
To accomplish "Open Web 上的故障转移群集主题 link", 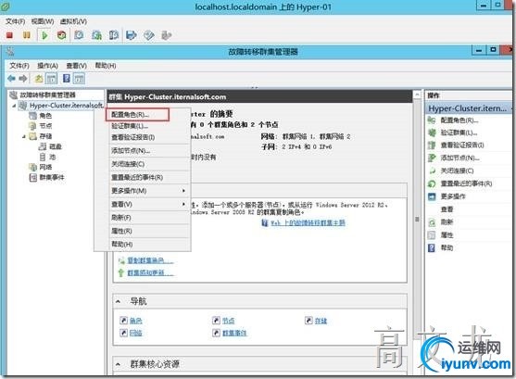I will coord(308,223).
